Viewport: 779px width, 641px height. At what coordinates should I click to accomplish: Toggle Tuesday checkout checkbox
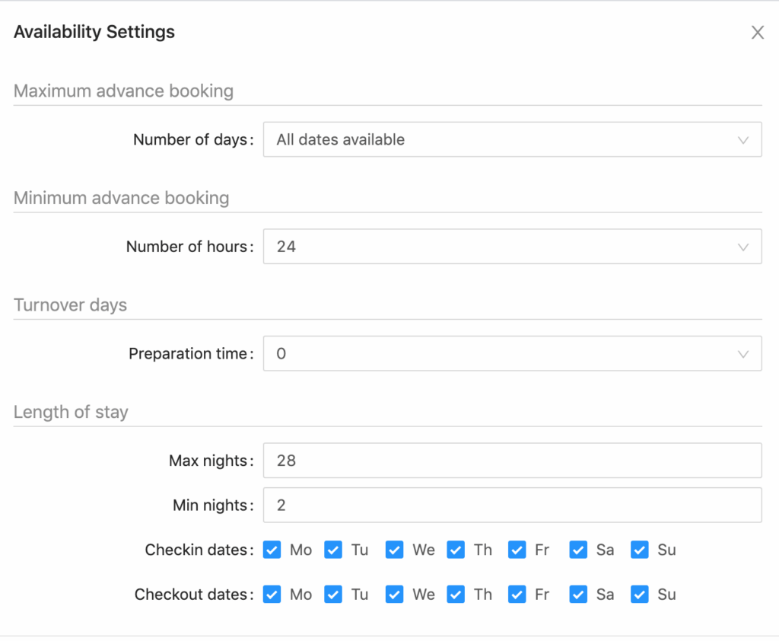click(x=333, y=595)
